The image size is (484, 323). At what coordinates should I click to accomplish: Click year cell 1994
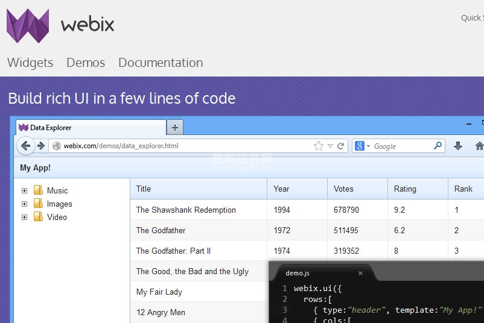pyautogui.click(x=297, y=210)
